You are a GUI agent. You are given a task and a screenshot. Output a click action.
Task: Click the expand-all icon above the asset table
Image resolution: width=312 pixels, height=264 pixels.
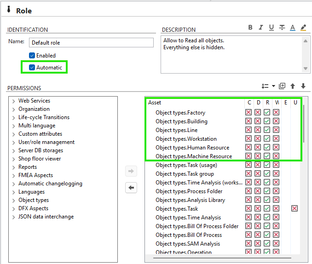pos(282,86)
